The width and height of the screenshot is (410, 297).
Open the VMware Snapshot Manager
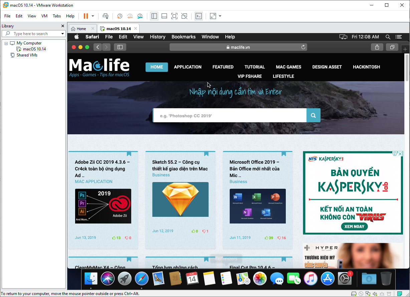pos(140,16)
